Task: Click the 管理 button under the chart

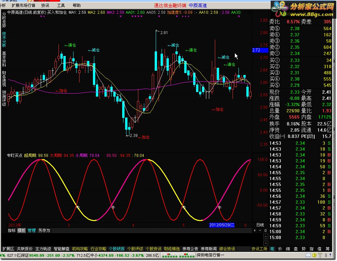Action: (x=32, y=231)
